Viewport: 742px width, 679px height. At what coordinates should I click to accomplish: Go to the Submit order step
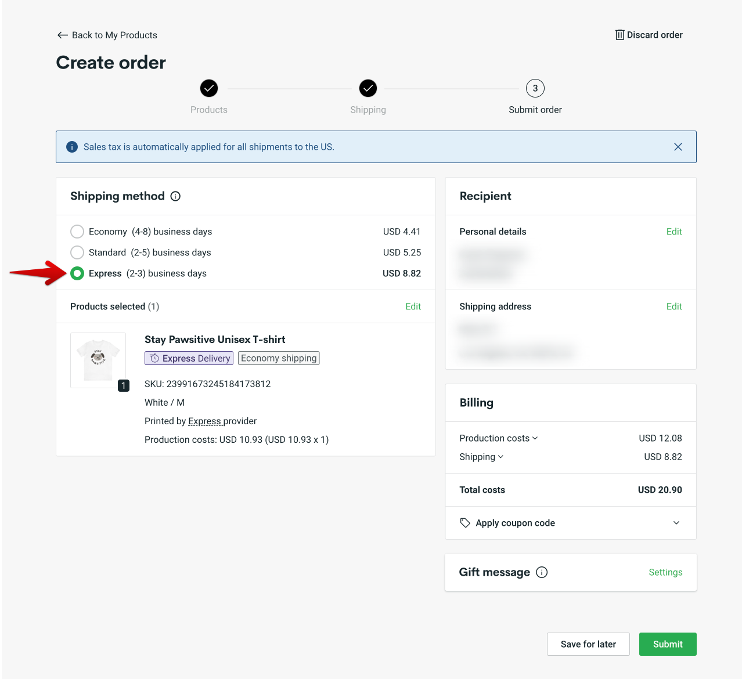pyautogui.click(x=534, y=88)
